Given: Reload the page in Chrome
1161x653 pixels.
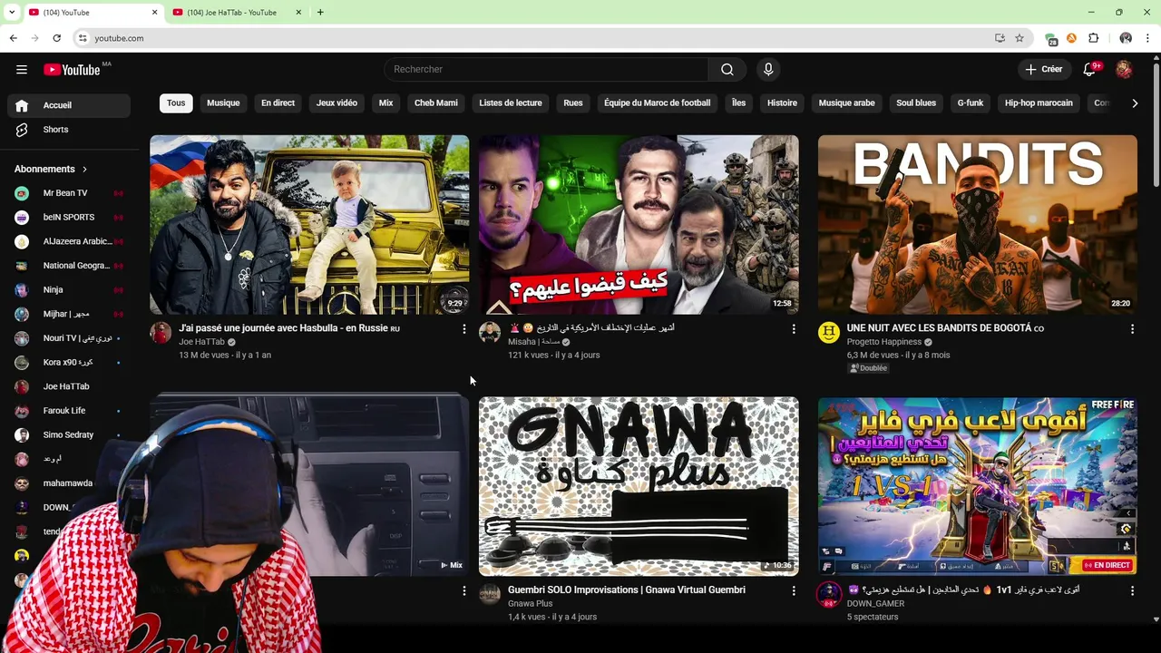Looking at the screenshot, I should pos(56,38).
